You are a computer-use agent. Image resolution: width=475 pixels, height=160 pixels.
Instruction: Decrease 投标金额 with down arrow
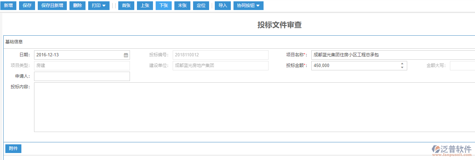click(402, 68)
